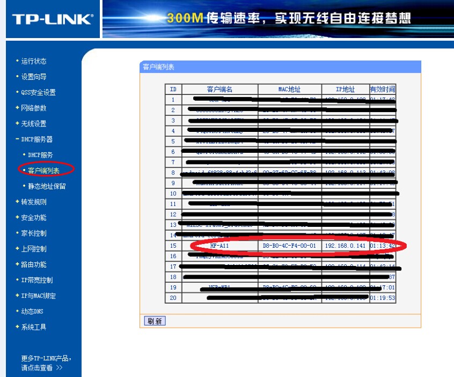454x377 pixels.
Task: Select QSS安全设置 menu item
Action: (38, 92)
